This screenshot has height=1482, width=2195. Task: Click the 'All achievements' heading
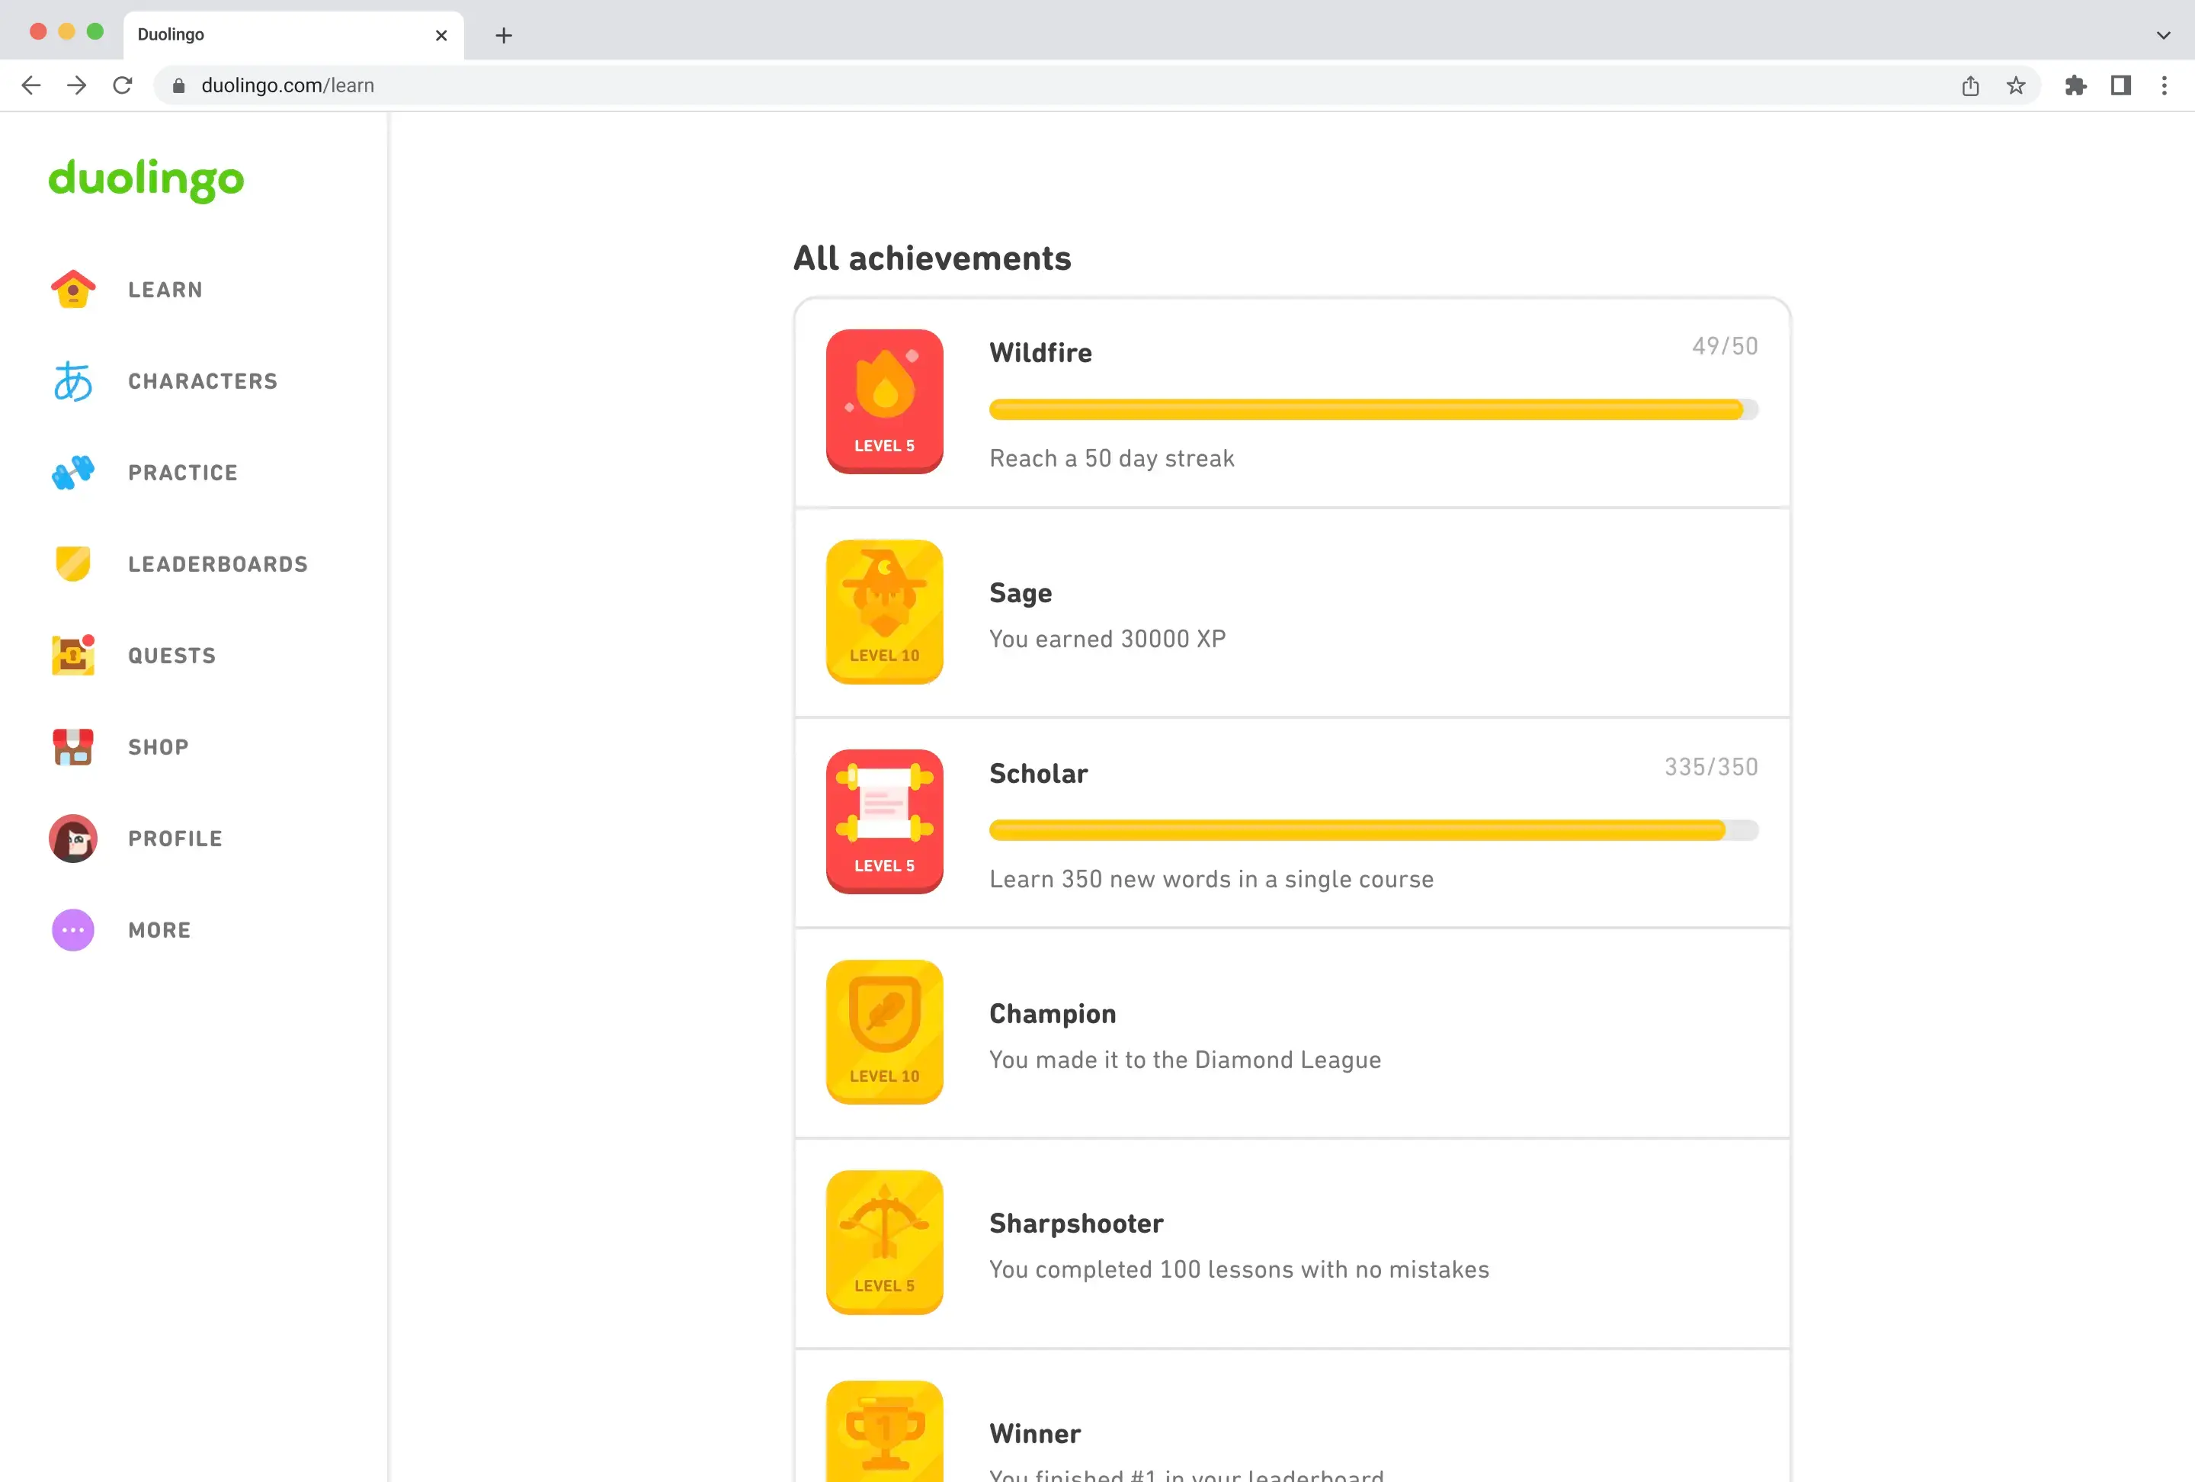931,258
